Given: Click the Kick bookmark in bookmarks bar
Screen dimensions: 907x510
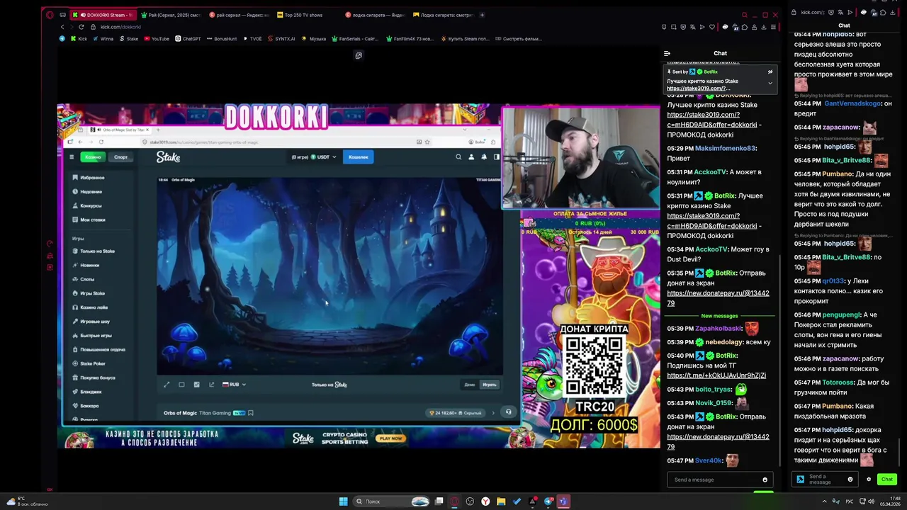Looking at the screenshot, I should [79, 39].
